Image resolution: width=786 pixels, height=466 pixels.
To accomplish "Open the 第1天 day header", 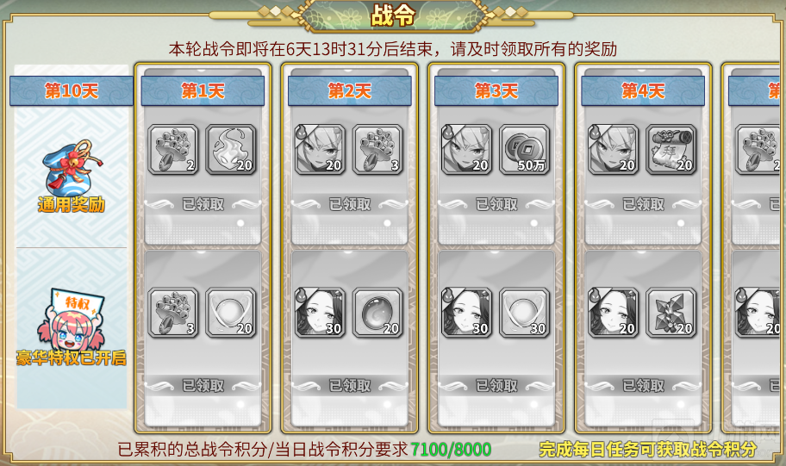I will pyautogui.click(x=203, y=90).
